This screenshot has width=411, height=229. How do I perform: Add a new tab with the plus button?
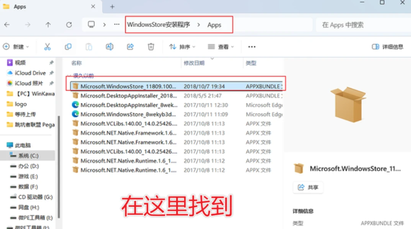coord(112,6)
